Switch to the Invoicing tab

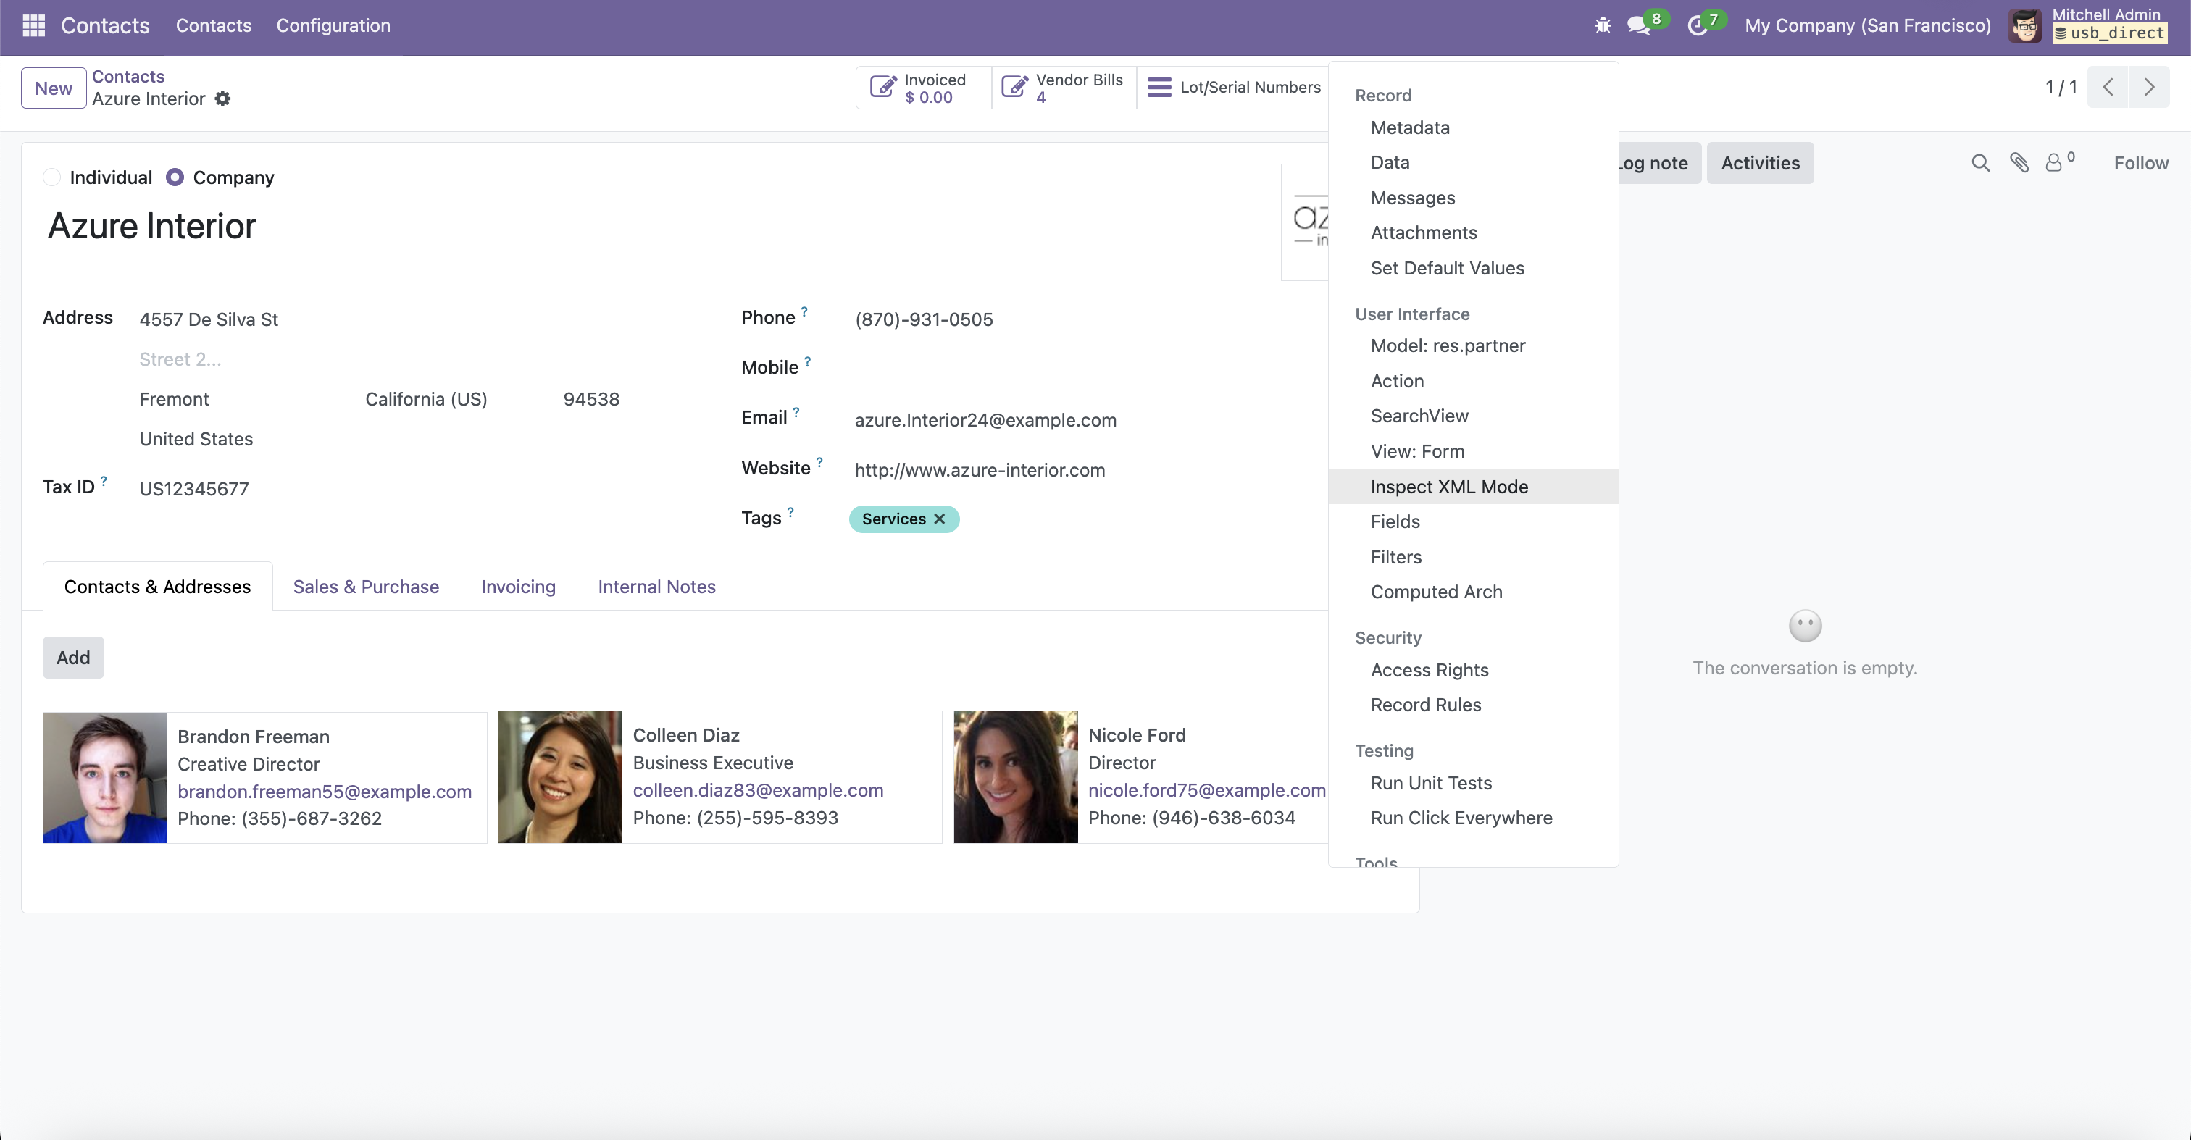(518, 587)
